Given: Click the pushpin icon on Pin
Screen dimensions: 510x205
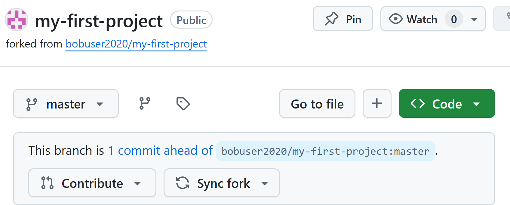Looking at the screenshot, I should point(332,19).
